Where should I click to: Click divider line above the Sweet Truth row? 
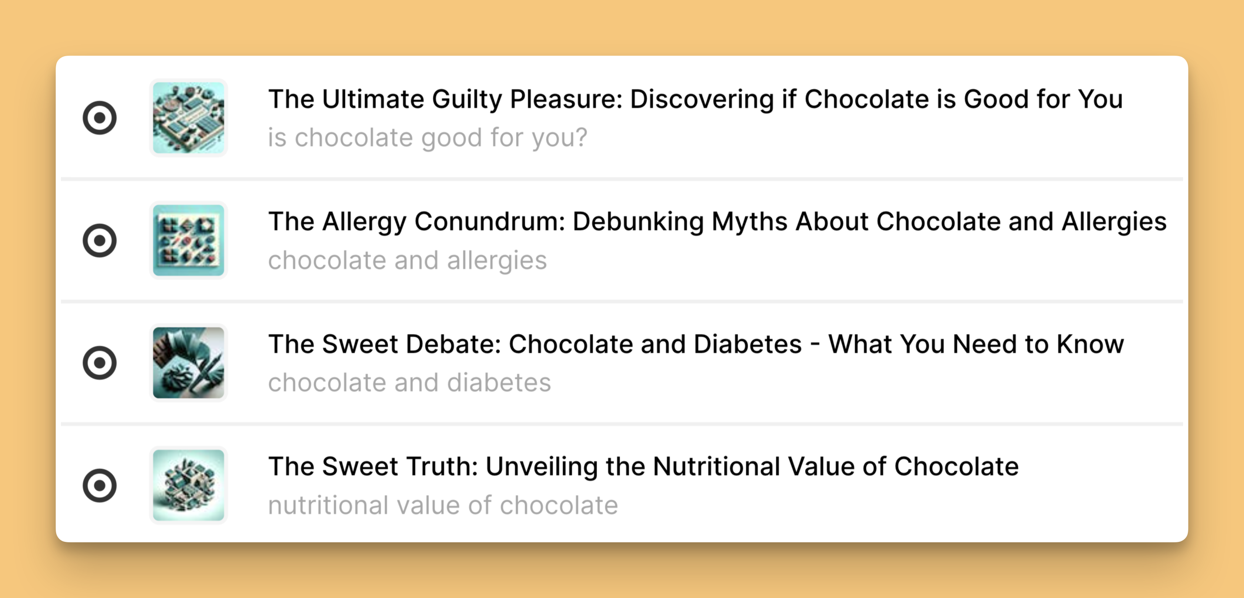tap(622, 424)
